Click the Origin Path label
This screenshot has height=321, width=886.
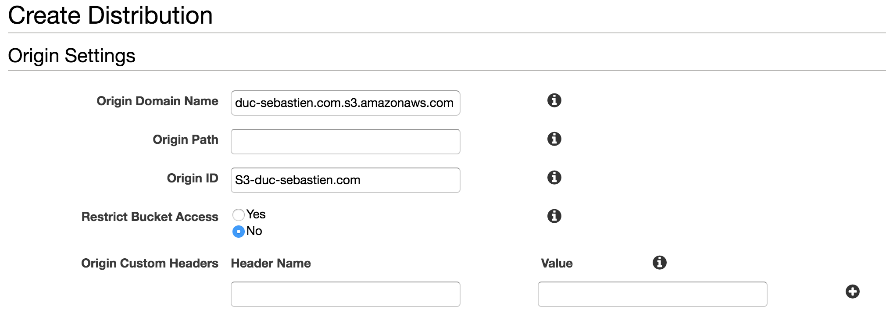(x=185, y=140)
